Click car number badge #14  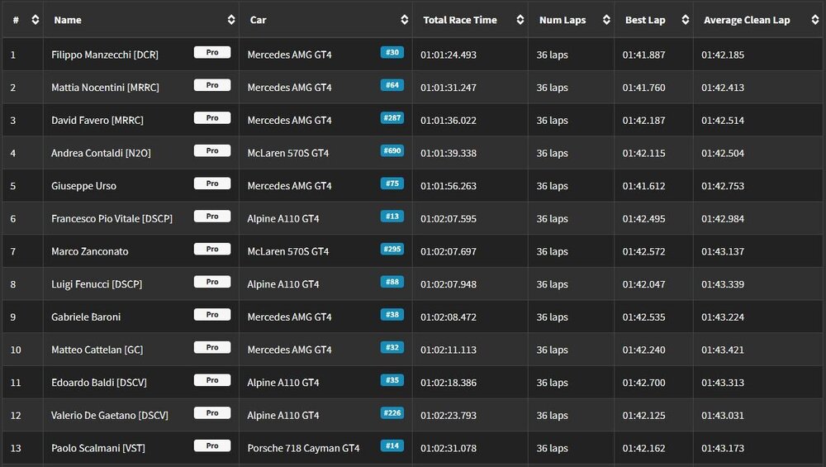pyautogui.click(x=392, y=446)
